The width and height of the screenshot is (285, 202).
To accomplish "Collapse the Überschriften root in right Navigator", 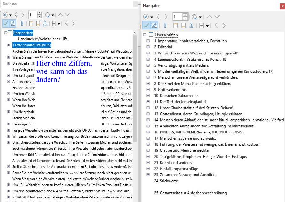I will [x=144, y=35].
